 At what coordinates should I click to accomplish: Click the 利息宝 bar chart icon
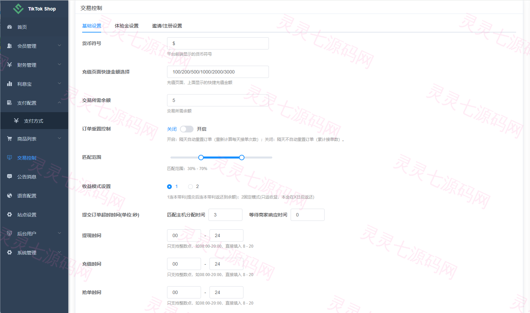click(x=10, y=84)
